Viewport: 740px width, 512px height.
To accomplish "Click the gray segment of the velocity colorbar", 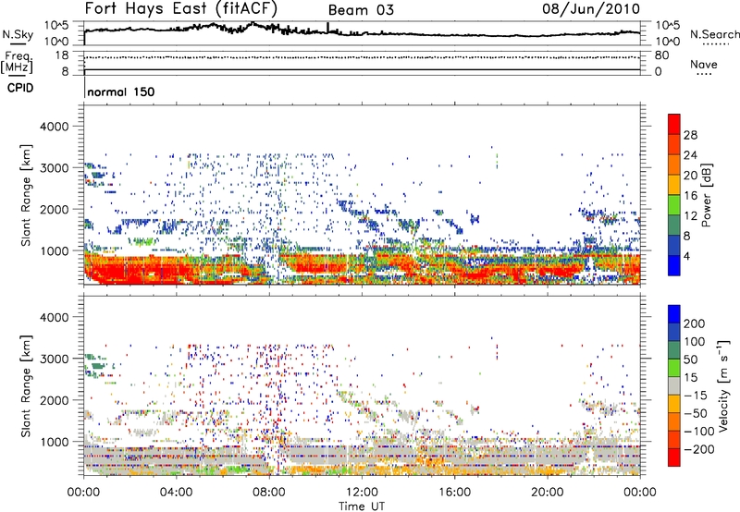I will pyautogui.click(x=674, y=385).
